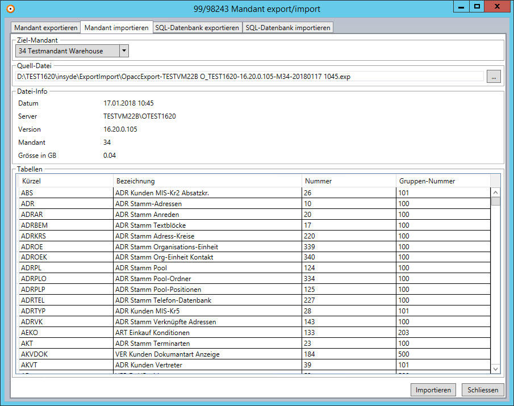The height and width of the screenshot is (406, 514).
Task: Click the ADRAR table row
Action: point(254,214)
